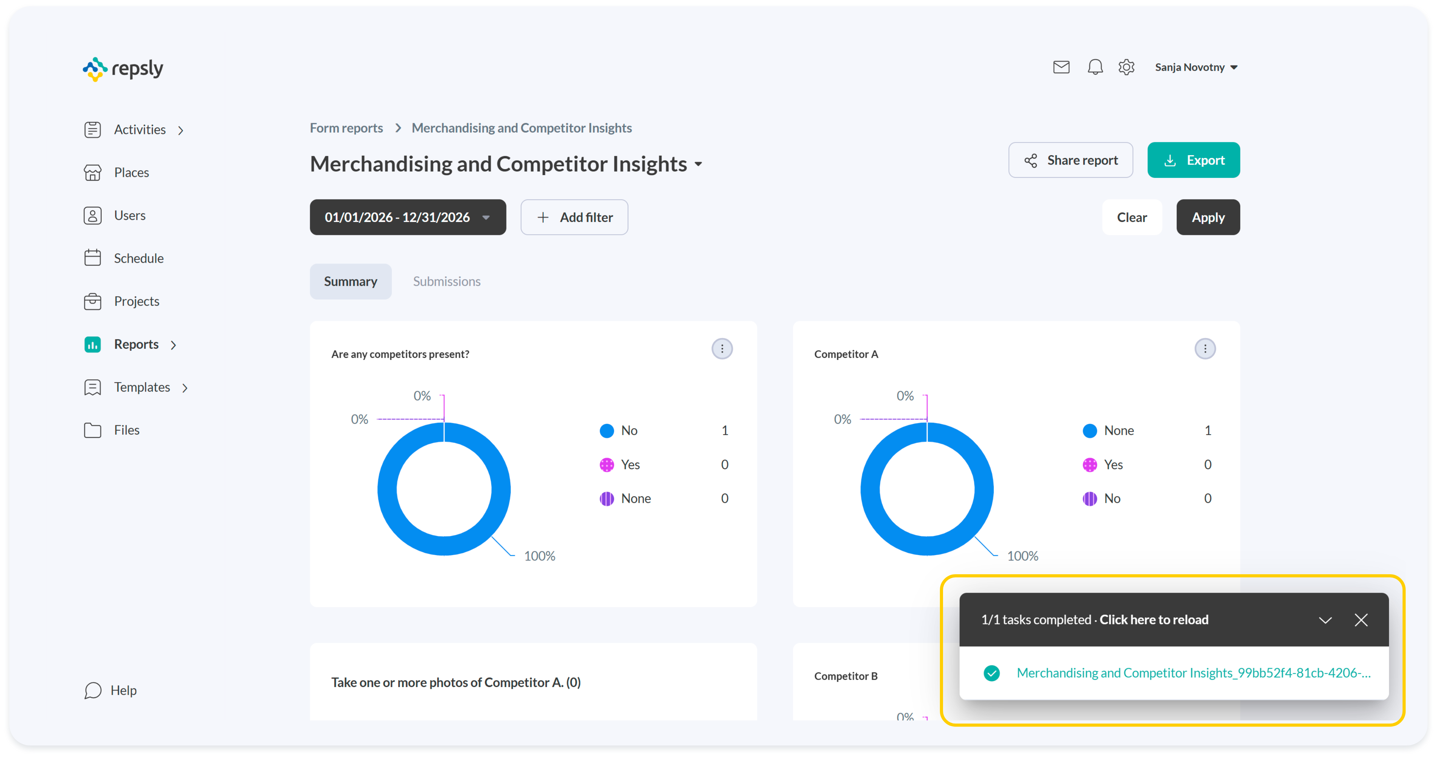Open Projects in the sidebar

tap(136, 301)
